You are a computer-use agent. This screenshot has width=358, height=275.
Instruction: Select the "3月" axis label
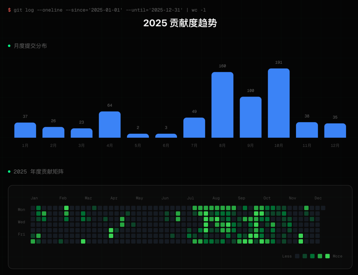(82, 146)
